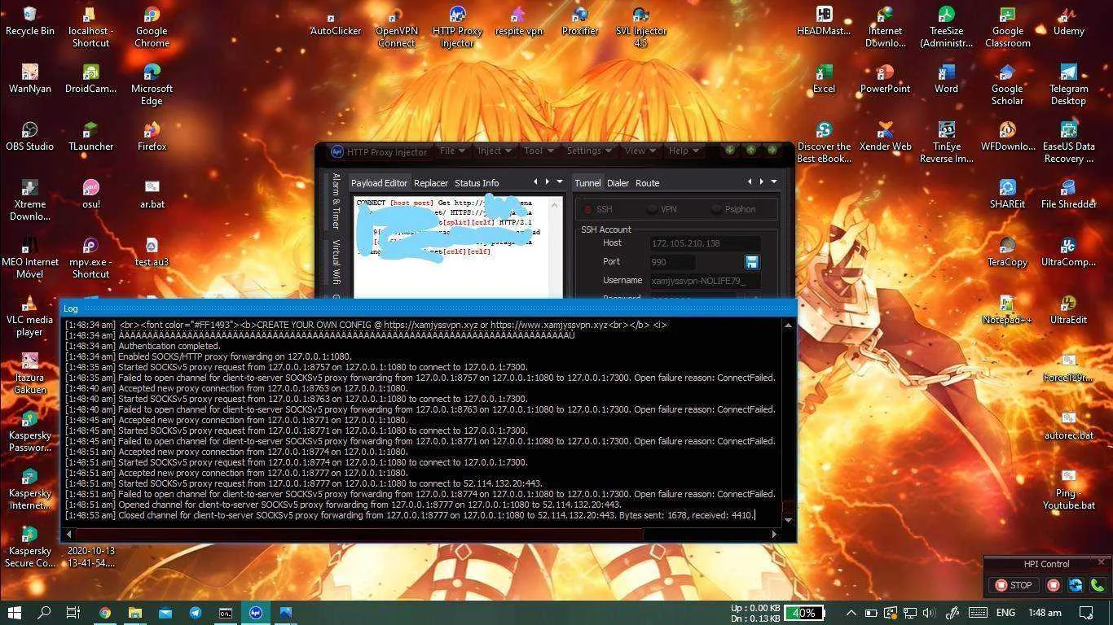Click the Log scroll-down arrow
This screenshot has height=625, width=1113.
point(788,520)
